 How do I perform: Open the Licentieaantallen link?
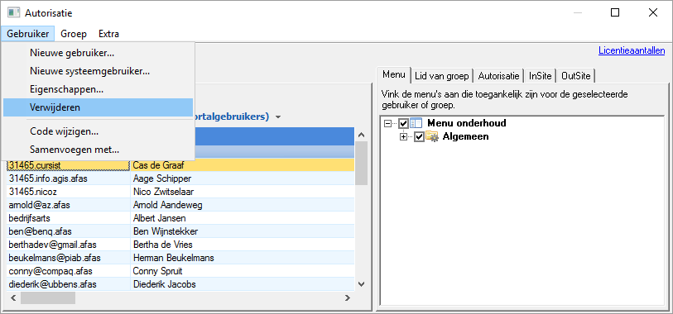(632, 50)
